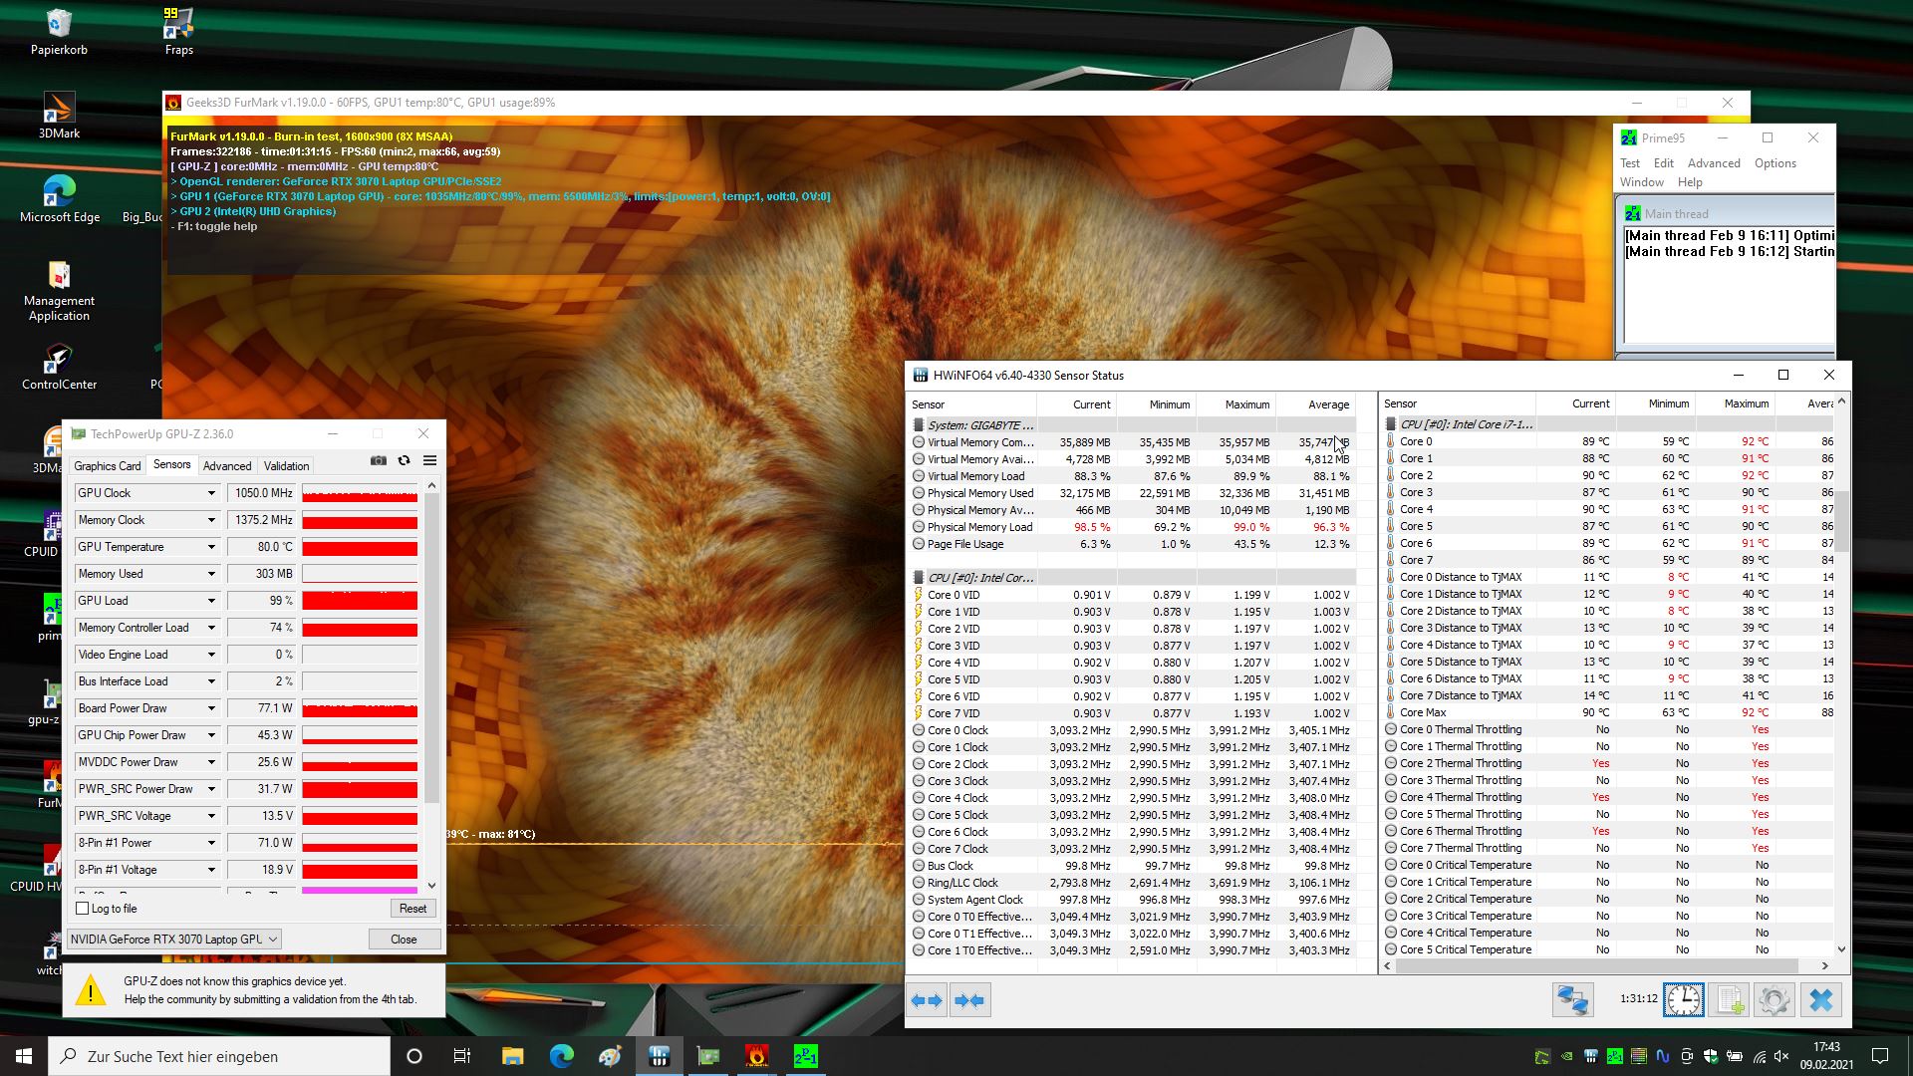This screenshot has height=1076, width=1913.
Task: Switch to the Graphics Card tab
Action: (x=107, y=466)
